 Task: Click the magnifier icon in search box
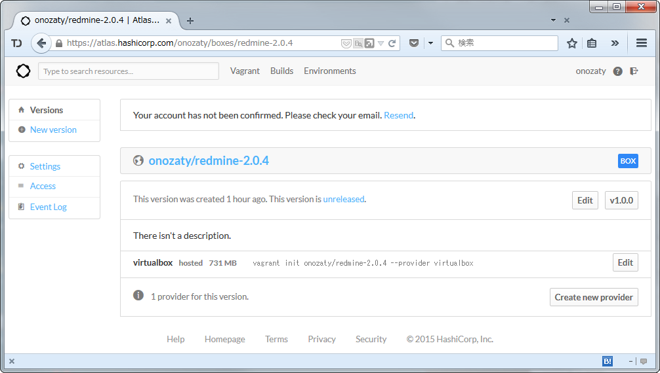(x=449, y=43)
